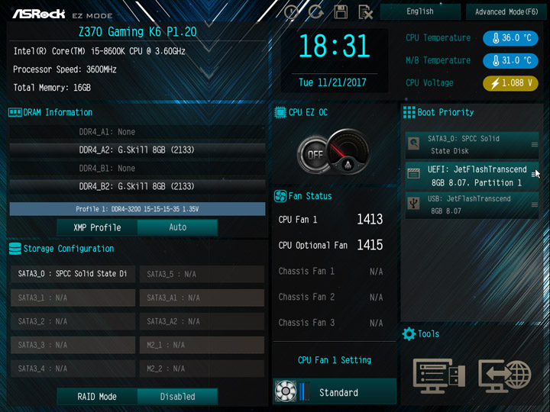Image resolution: width=550 pixels, height=412 pixels.
Task: Open the System Browser tool icon
Action: point(439,375)
